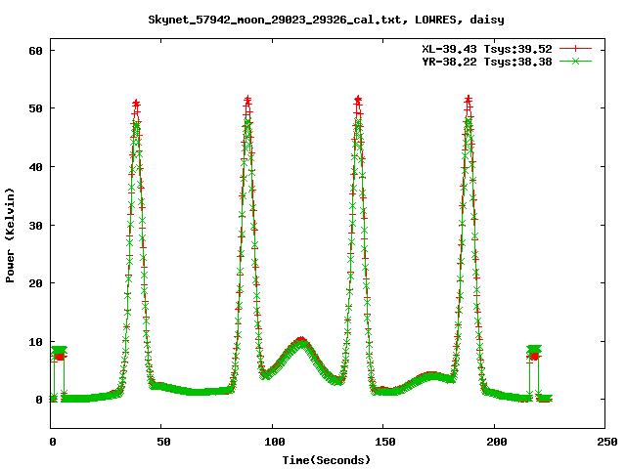Click the second power peak near 88 seconds

247,100
